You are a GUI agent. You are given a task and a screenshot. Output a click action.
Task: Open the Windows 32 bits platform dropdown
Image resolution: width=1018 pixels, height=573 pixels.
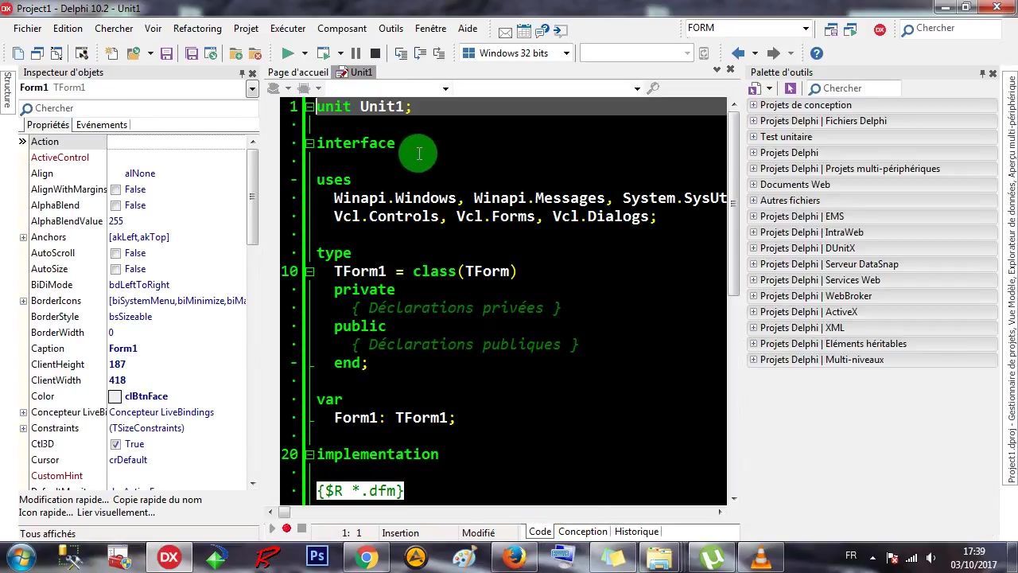566,53
